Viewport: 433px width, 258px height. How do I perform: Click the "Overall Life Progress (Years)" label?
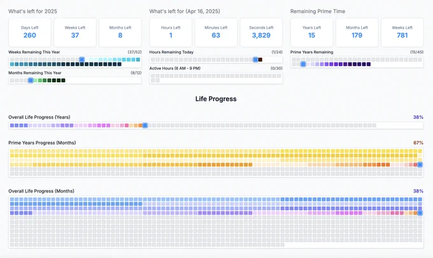pyautogui.click(x=39, y=117)
